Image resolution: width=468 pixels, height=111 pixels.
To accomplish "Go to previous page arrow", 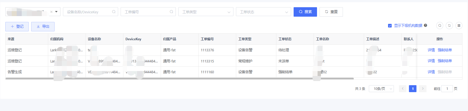I will [x=403, y=89].
